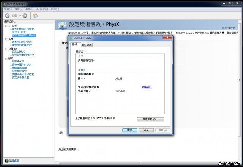Select 設定數位音效 in task tree

[19, 71]
